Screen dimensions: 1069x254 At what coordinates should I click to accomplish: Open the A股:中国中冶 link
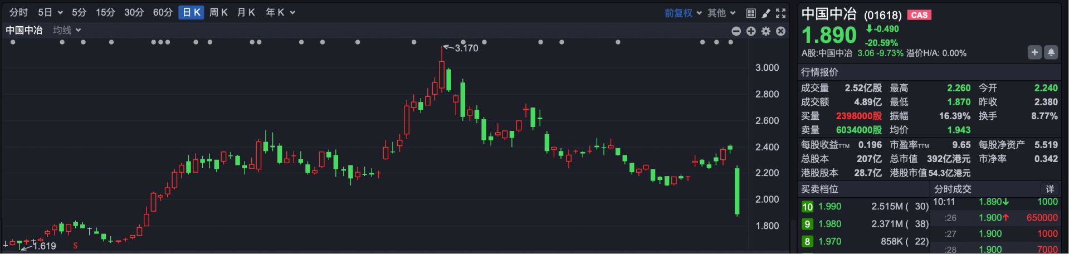[827, 53]
